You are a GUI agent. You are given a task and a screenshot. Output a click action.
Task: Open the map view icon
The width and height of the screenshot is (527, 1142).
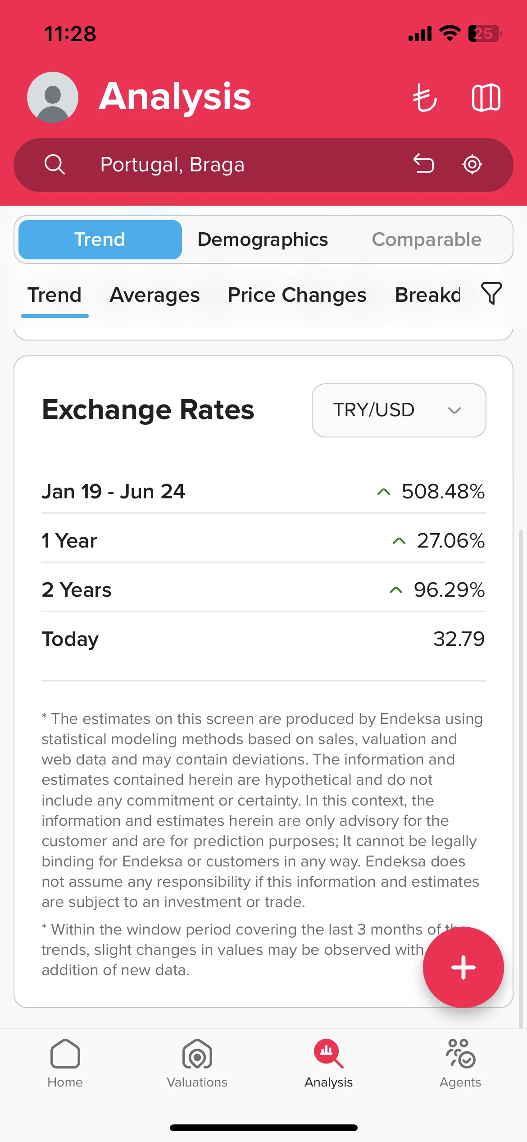click(486, 97)
